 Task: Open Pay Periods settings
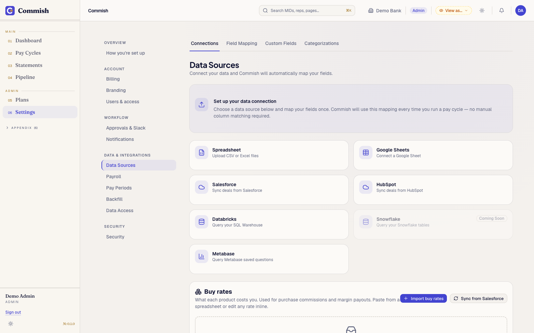click(x=139, y=188)
